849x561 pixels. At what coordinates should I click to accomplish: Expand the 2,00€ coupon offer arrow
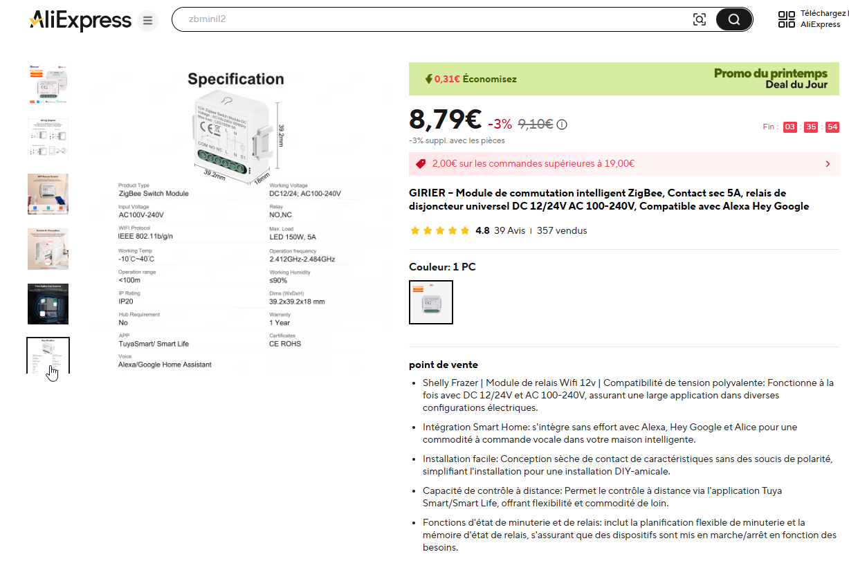coord(828,164)
